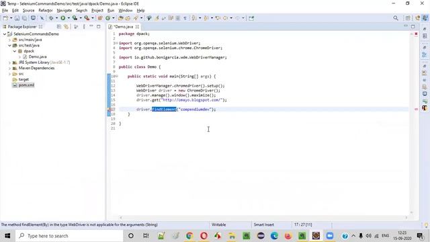
Task: Click the Writable status bar entry
Action: pos(218,225)
